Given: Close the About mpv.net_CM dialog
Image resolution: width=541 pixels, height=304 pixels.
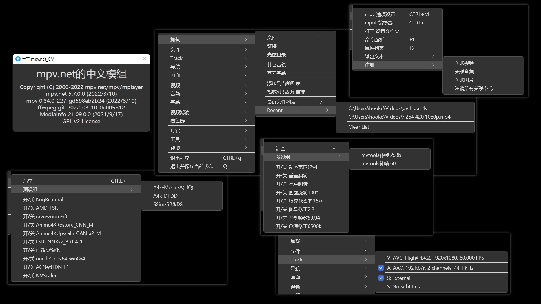Looking at the screenshot, I should point(145,59).
